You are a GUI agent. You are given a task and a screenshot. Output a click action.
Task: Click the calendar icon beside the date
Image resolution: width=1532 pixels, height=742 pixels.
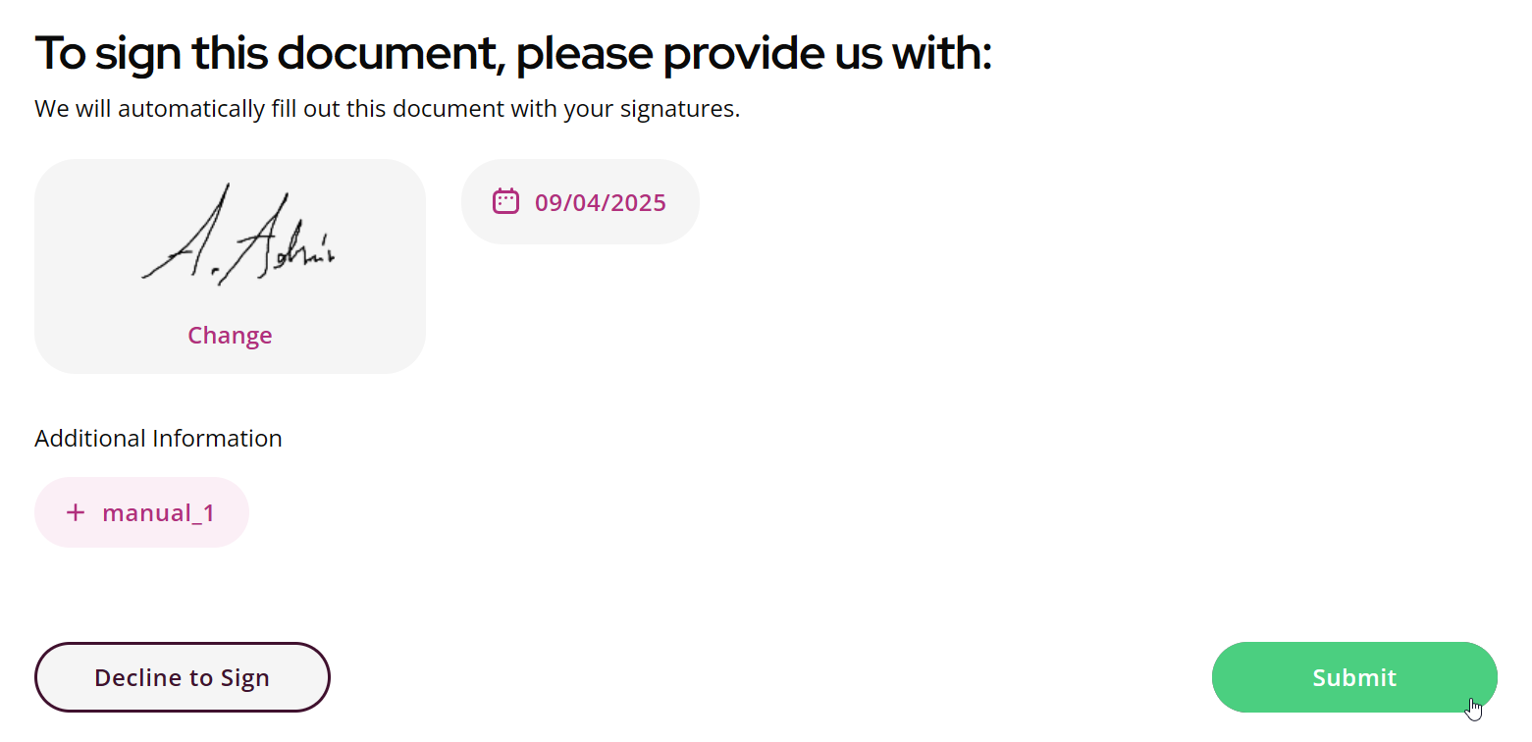click(505, 201)
